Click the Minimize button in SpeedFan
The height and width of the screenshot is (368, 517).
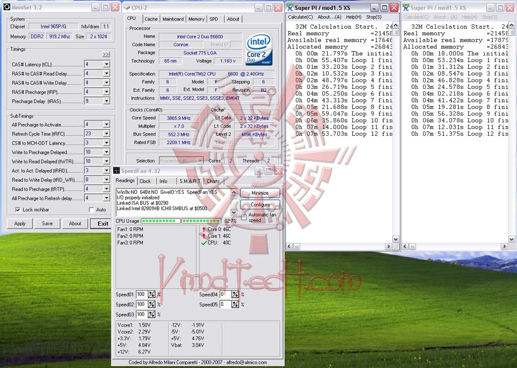tap(260, 193)
